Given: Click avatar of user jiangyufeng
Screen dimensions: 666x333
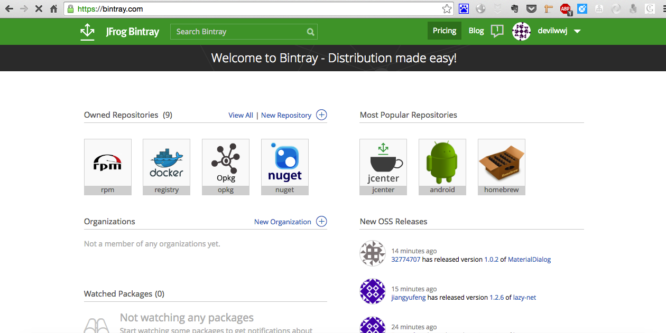Looking at the screenshot, I should click(x=373, y=291).
